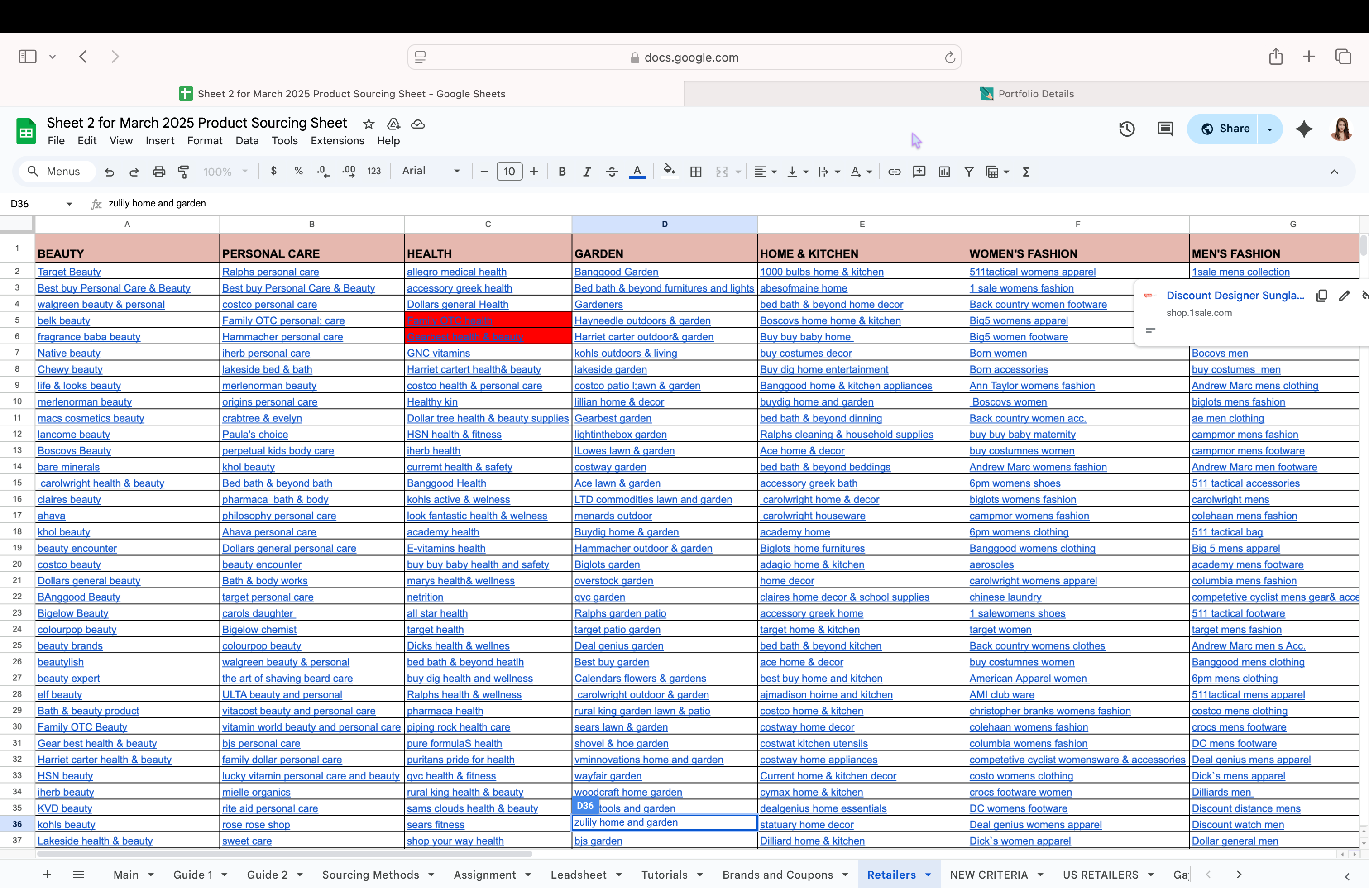Open the Format menu
Viewport: 1369px width, 889px height.
(x=204, y=141)
